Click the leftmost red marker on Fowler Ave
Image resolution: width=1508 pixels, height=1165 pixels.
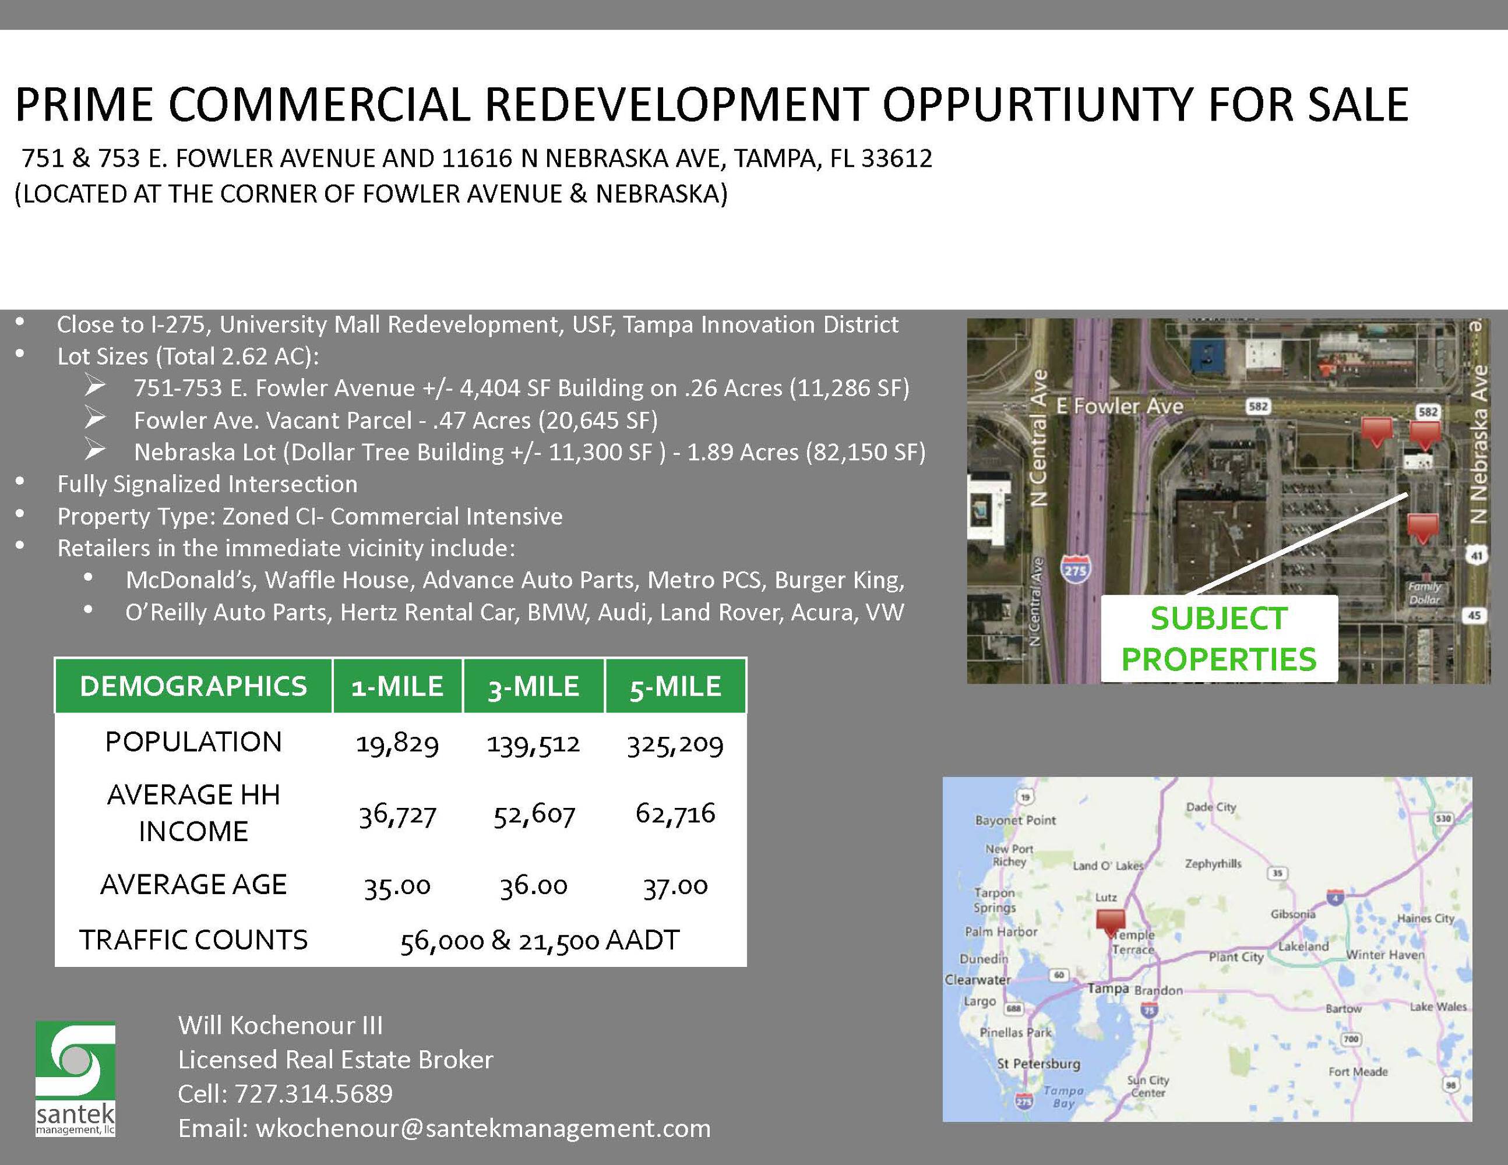(x=1376, y=432)
